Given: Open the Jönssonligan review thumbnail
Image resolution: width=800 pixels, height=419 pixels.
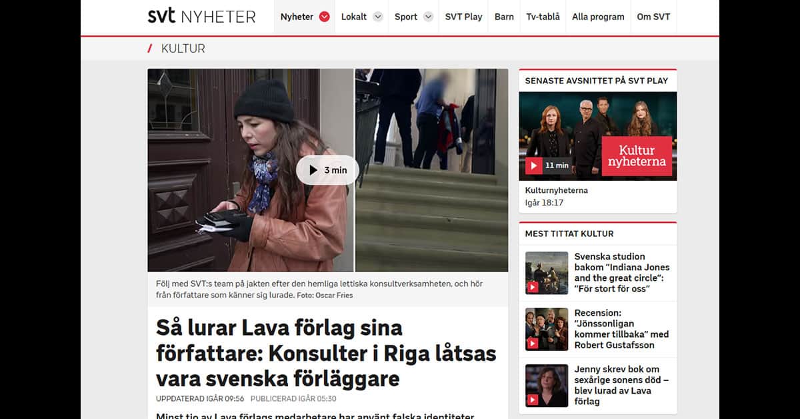Looking at the screenshot, I should point(547,329).
